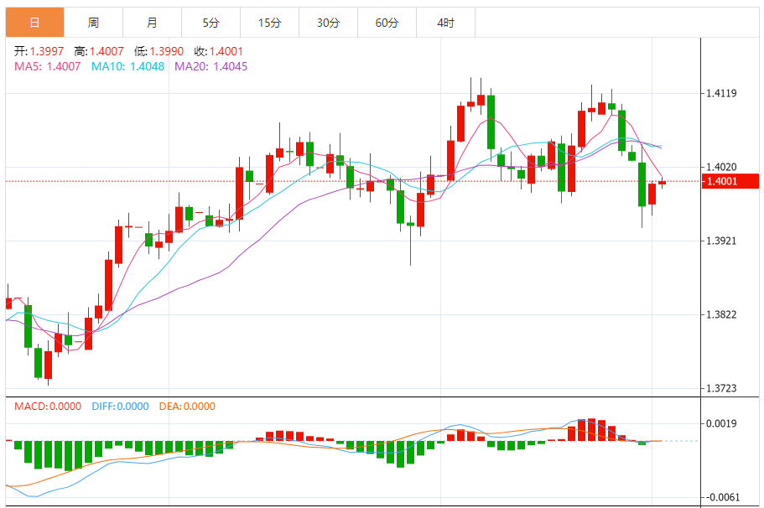This screenshot has width=764, height=508.
Task: Switch to the 日 (daily) chart tab
Action: click(x=34, y=23)
